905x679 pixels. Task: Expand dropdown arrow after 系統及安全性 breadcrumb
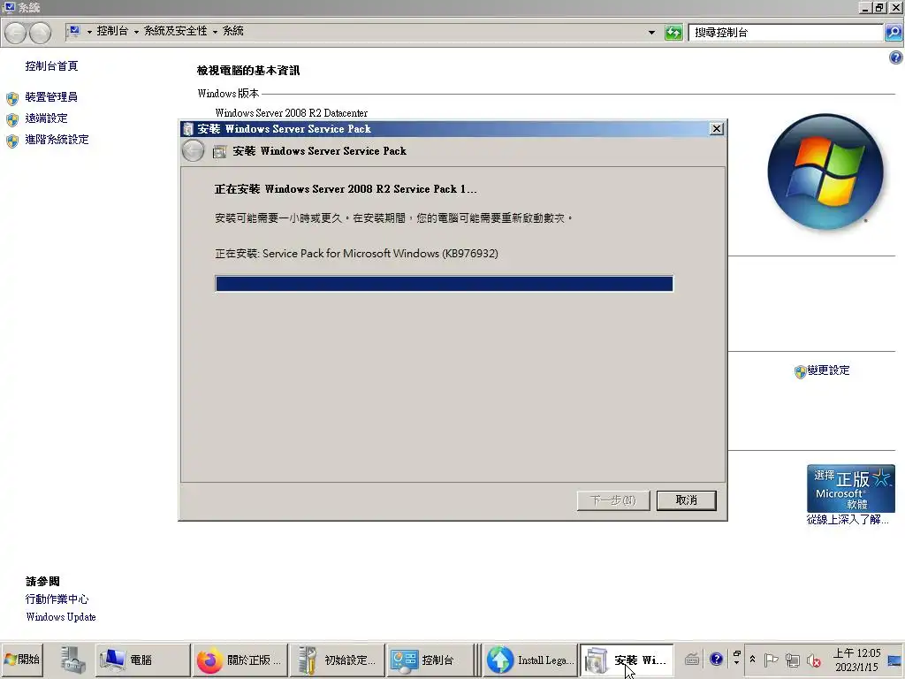coord(215,32)
